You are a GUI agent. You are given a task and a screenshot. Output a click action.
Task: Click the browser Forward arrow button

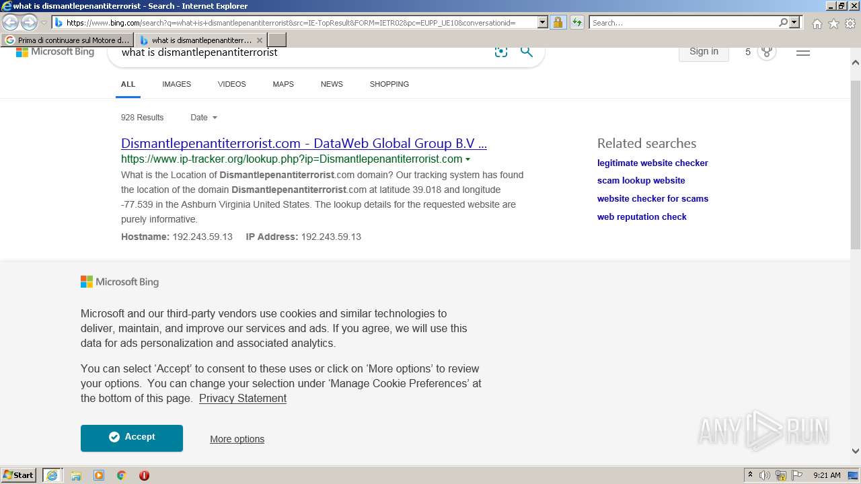tap(29, 22)
